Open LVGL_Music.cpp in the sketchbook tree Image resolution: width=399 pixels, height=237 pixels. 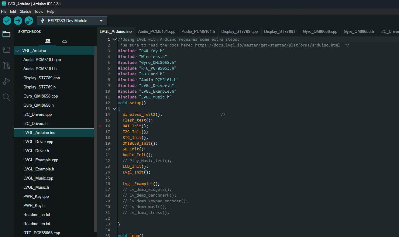pos(54,178)
